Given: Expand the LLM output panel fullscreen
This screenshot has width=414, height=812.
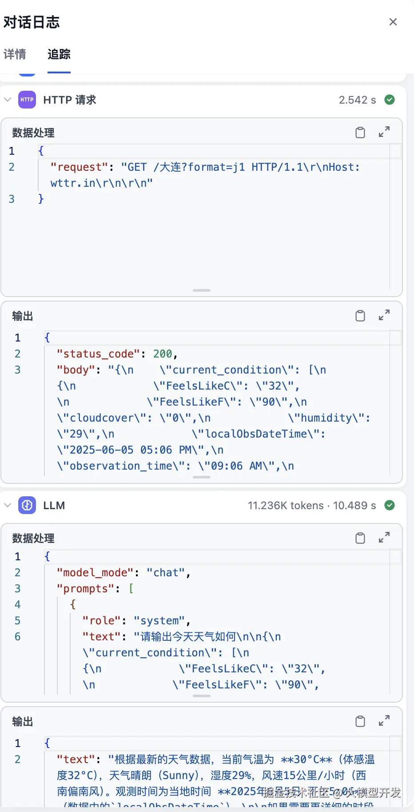Looking at the screenshot, I should (384, 721).
